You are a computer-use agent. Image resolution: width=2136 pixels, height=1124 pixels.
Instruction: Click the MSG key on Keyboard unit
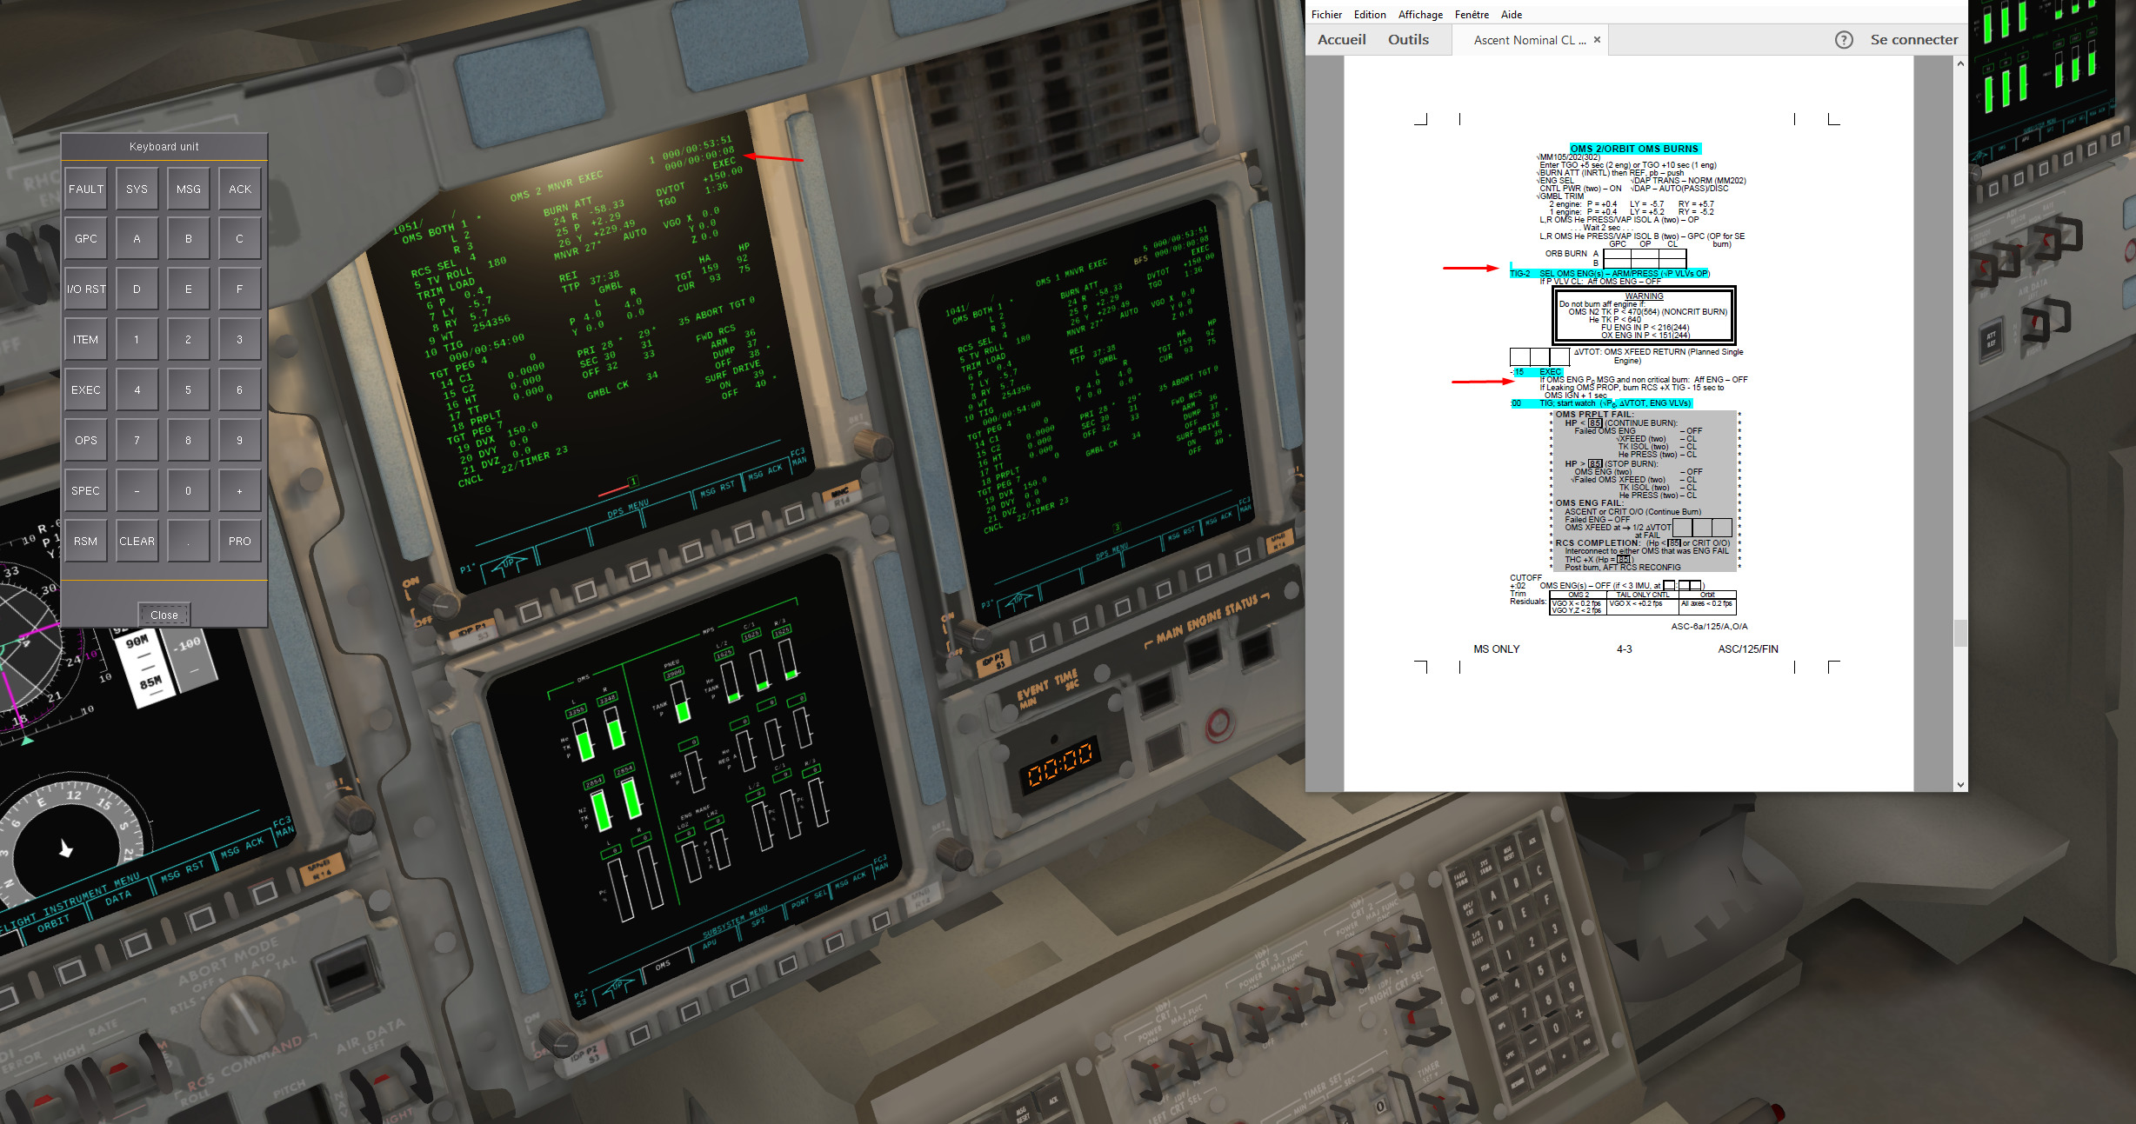(x=188, y=189)
